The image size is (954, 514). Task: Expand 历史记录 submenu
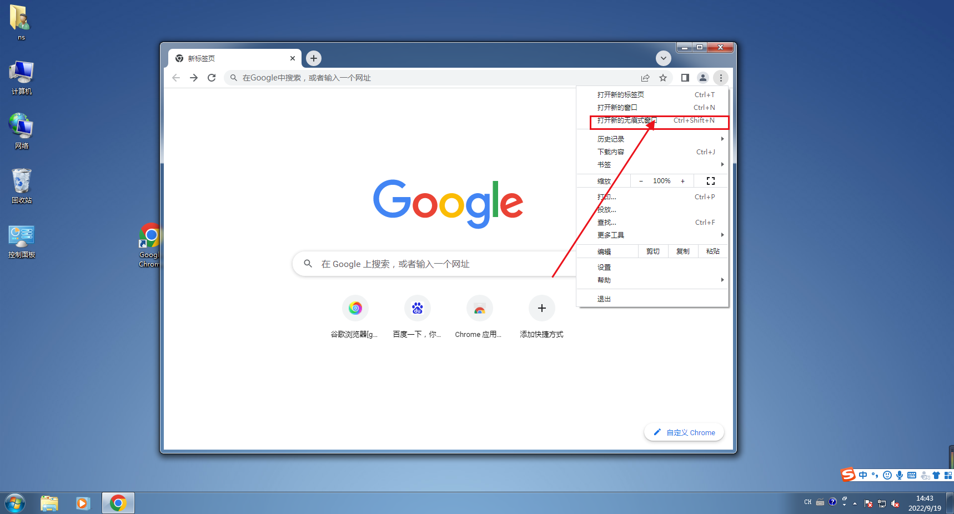point(652,139)
